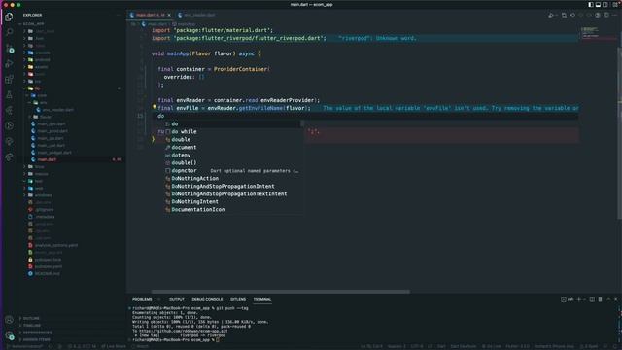
Task: Open the Extensions view
Action: point(9,79)
